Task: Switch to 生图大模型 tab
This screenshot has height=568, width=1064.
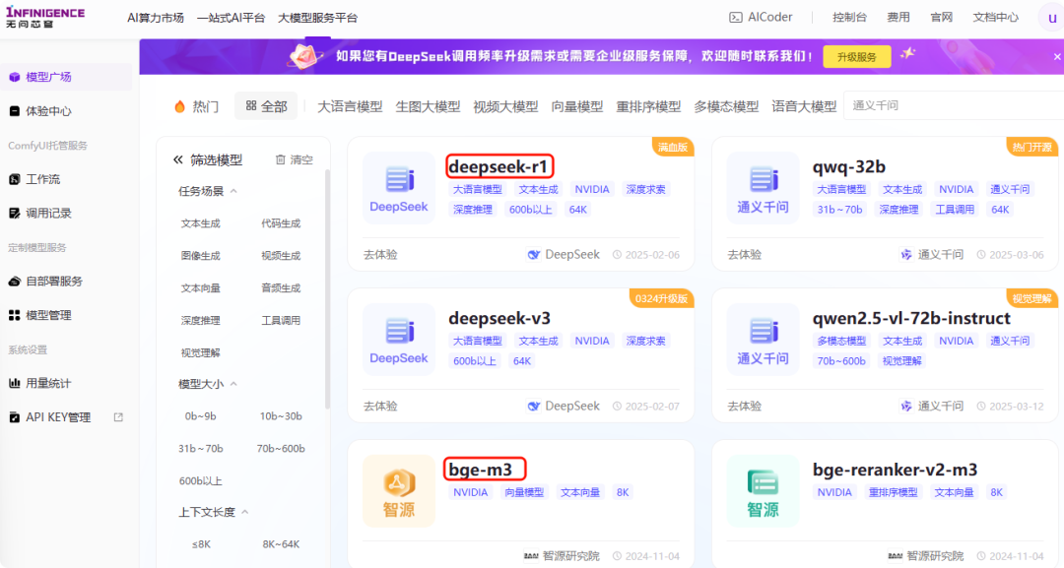Action: coord(428,106)
